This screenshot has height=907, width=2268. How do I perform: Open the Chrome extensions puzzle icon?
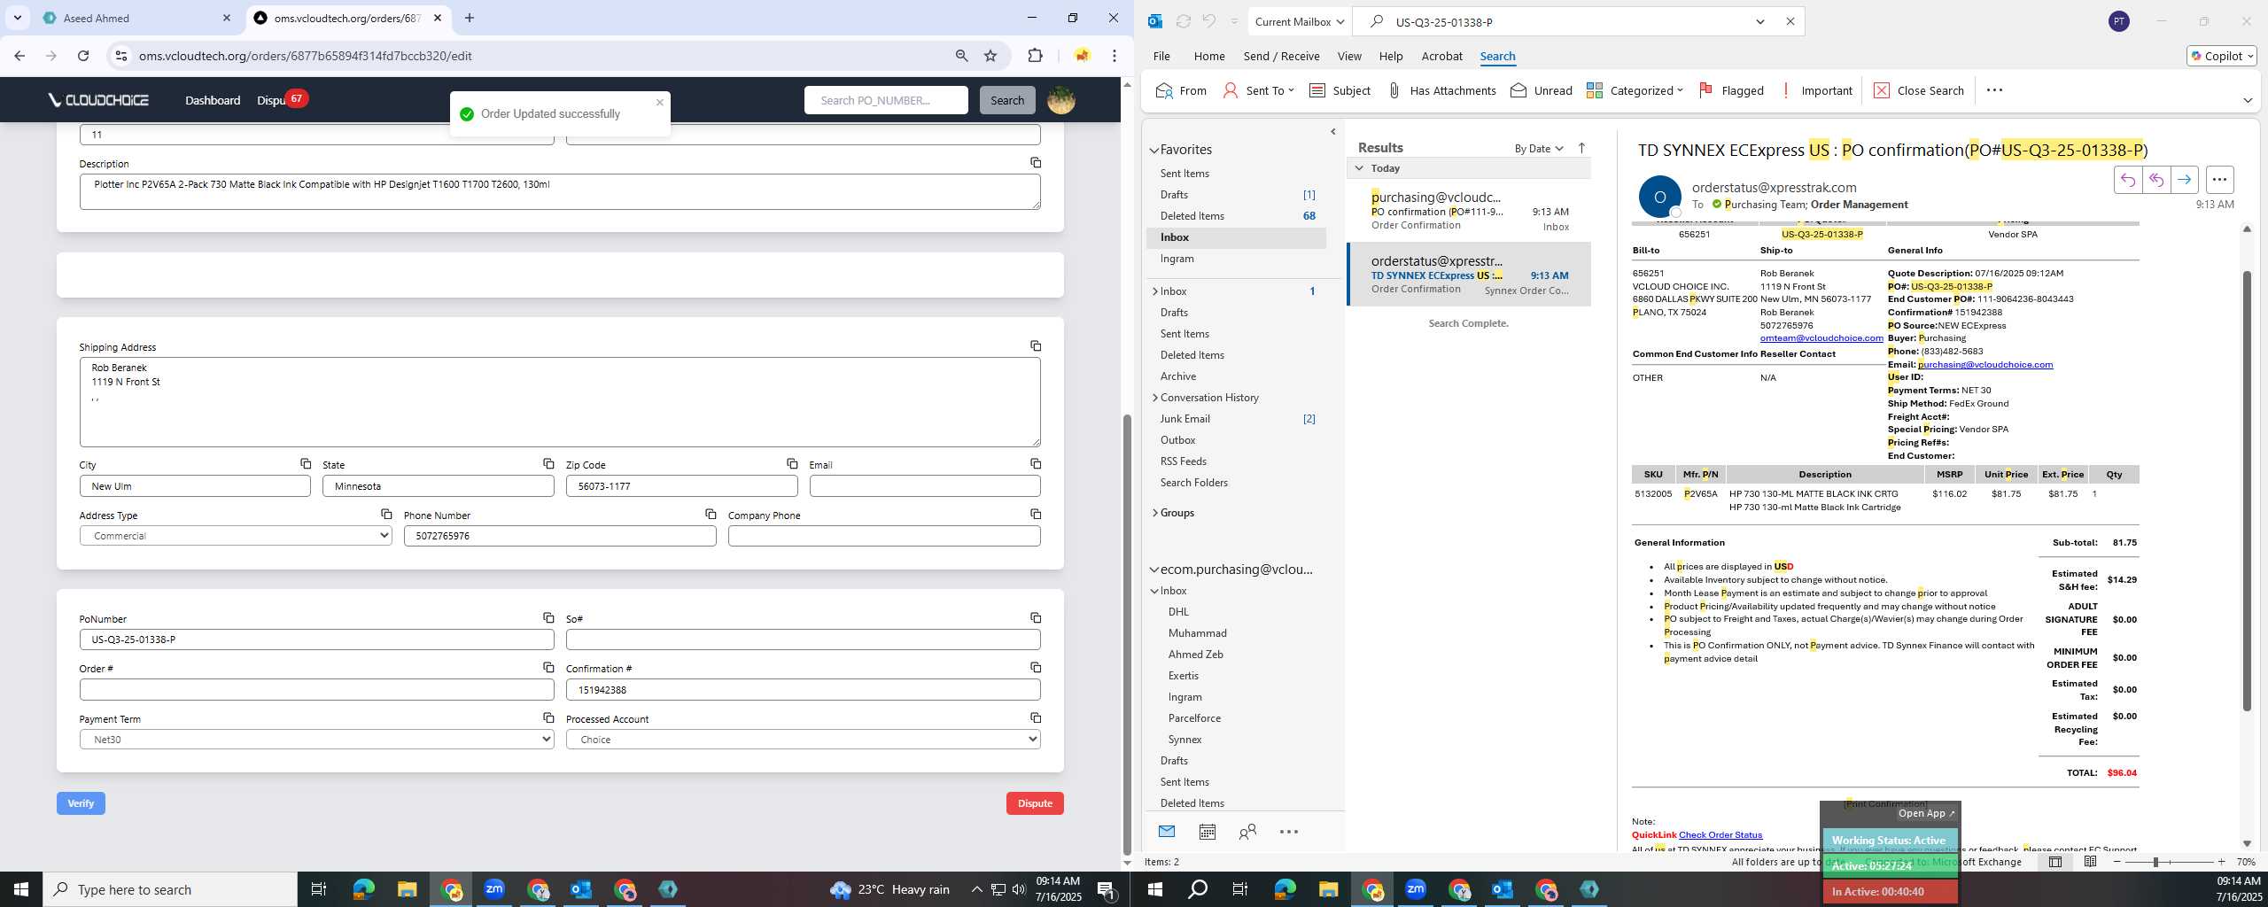(1035, 56)
